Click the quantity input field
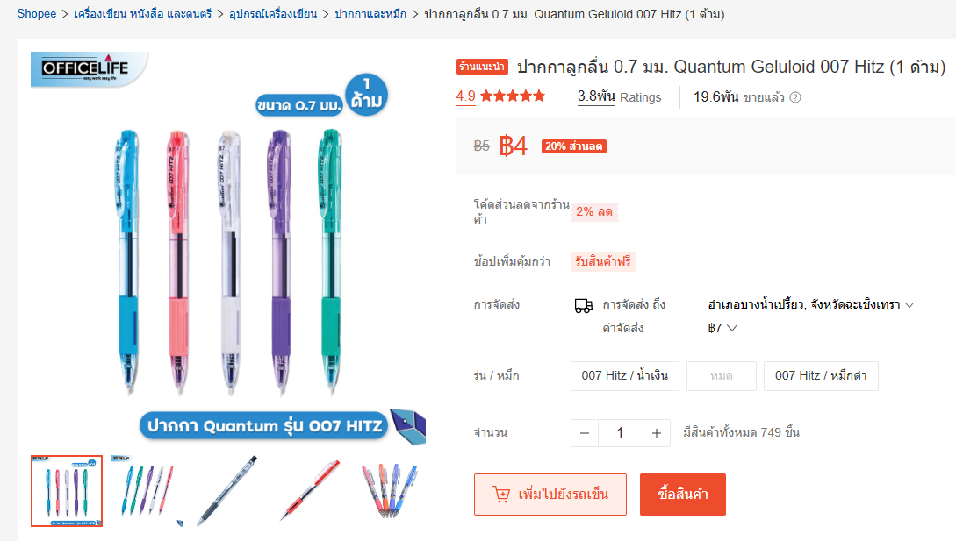The width and height of the screenshot is (956, 541). tap(621, 433)
